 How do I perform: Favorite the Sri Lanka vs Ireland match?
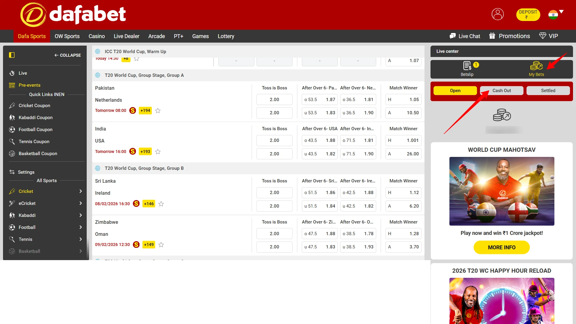tap(161, 204)
